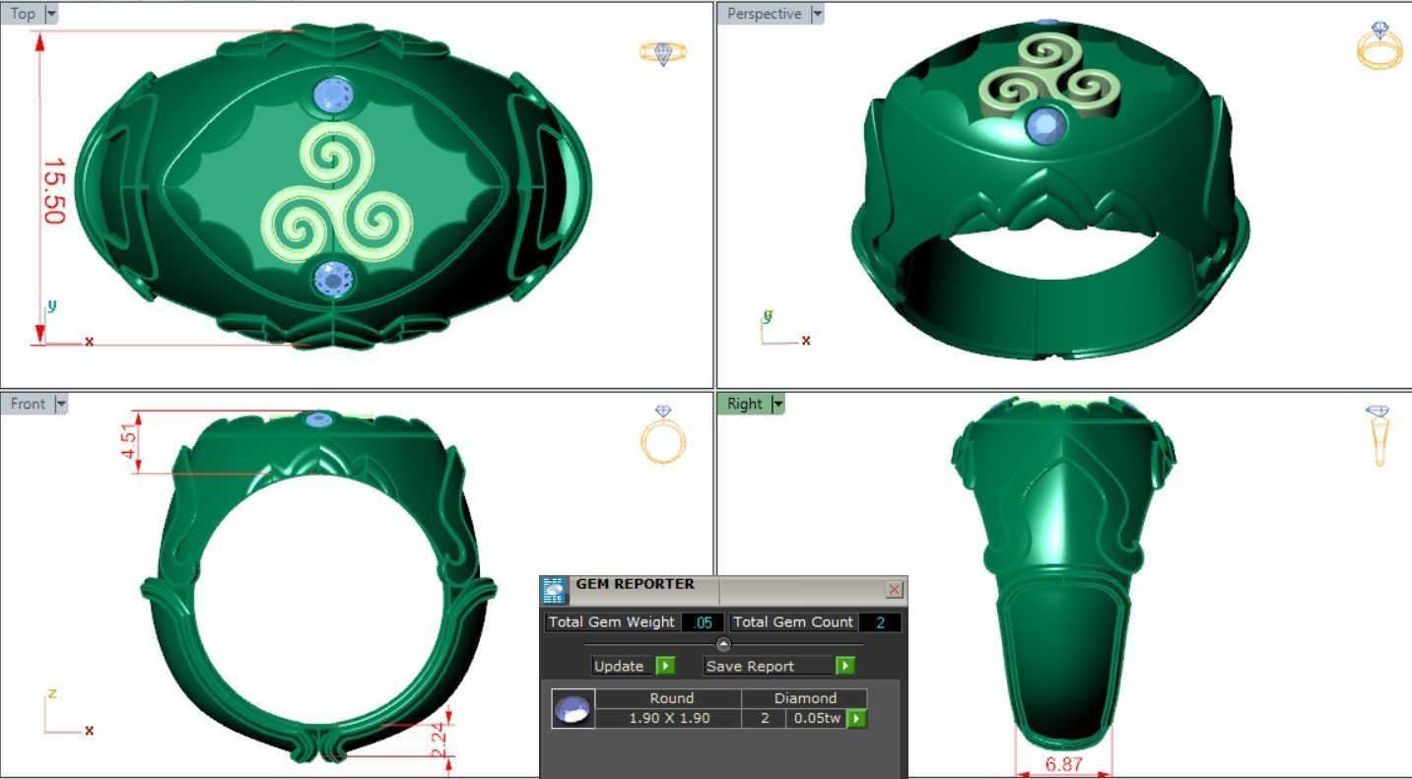Select the '0.05tw' weight cell
Viewport: 1412px width, 779px height.
pos(817,718)
